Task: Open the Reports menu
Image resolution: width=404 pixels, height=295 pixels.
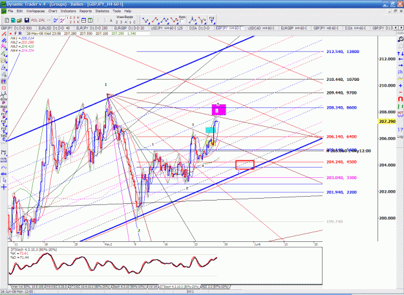Action: coord(85,11)
